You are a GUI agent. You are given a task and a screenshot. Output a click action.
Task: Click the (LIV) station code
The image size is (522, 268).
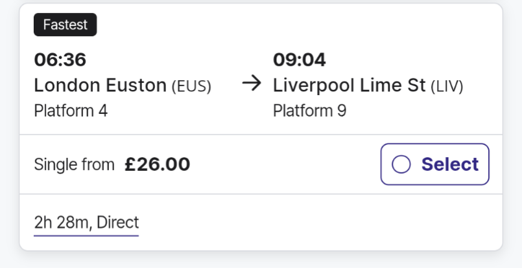click(x=447, y=86)
